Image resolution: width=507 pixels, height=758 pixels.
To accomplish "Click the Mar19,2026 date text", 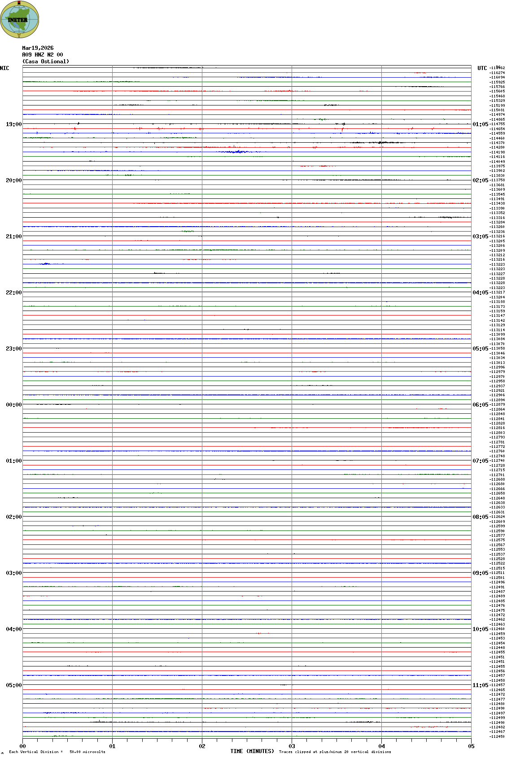I will click(x=38, y=48).
